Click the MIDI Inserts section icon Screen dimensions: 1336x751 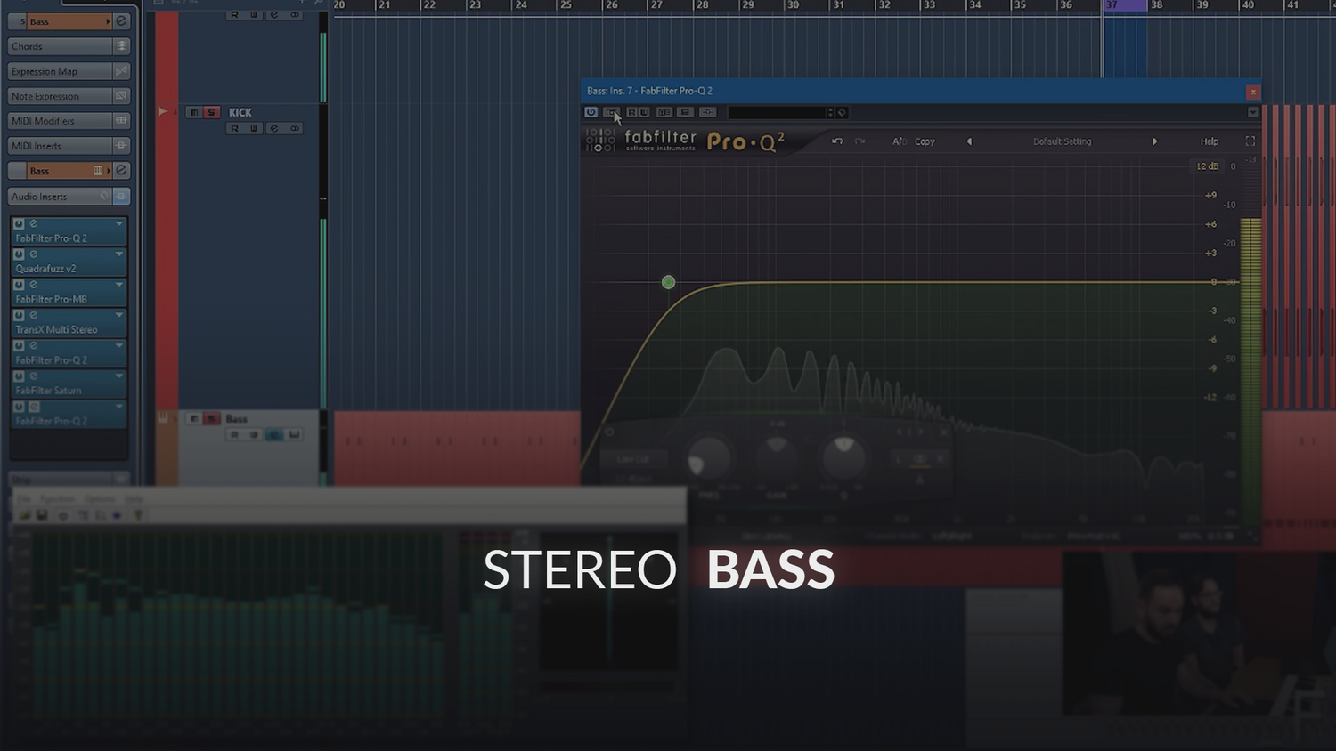(122, 145)
